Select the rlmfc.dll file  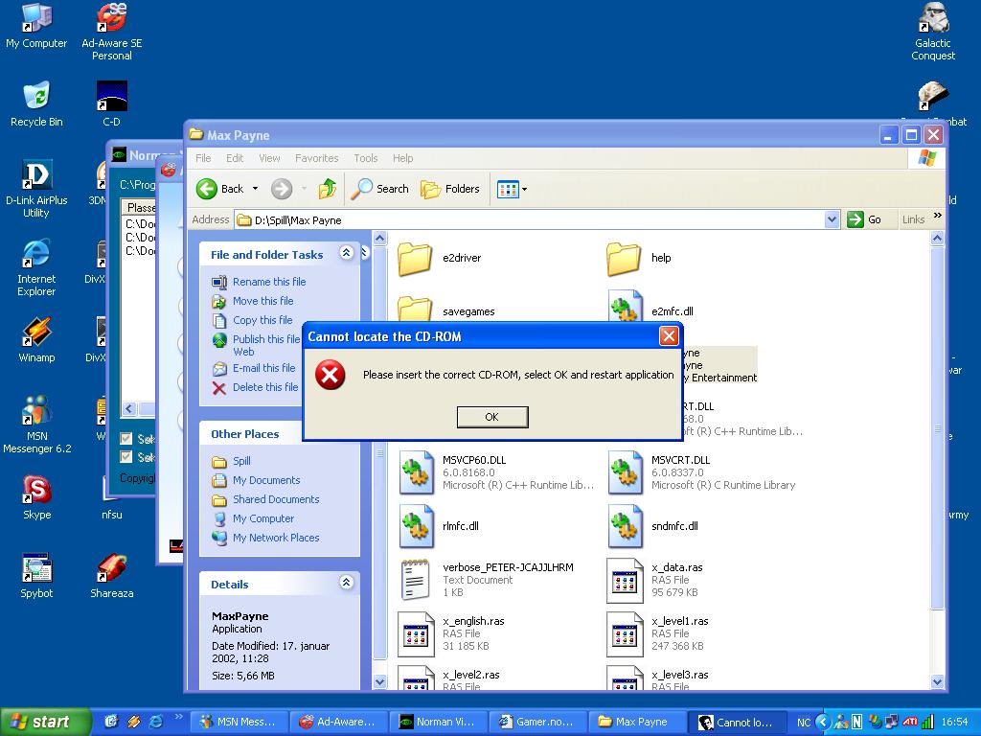point(439,526)
